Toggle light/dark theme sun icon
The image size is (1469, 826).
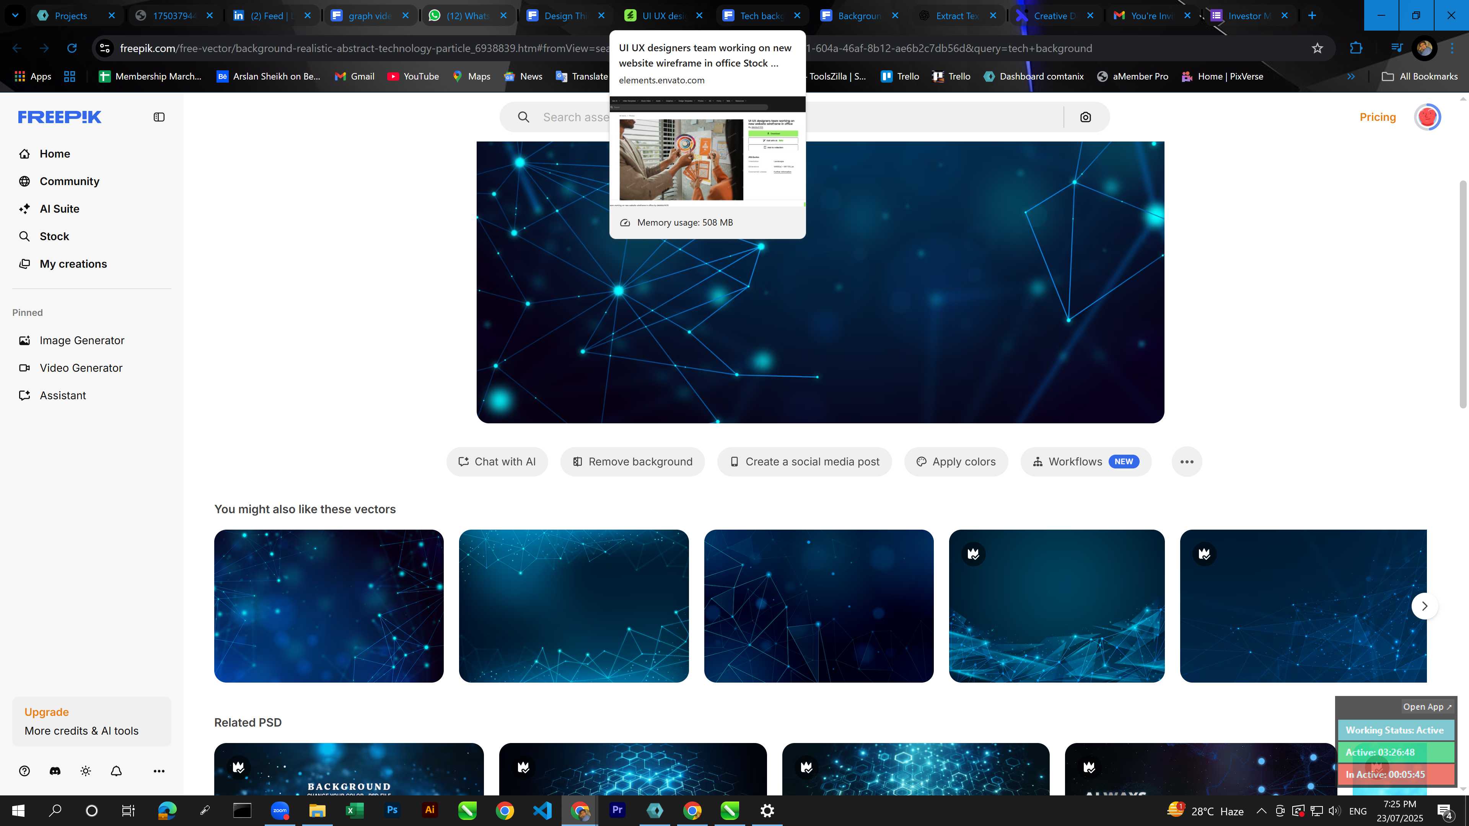[x=86, y=771]
